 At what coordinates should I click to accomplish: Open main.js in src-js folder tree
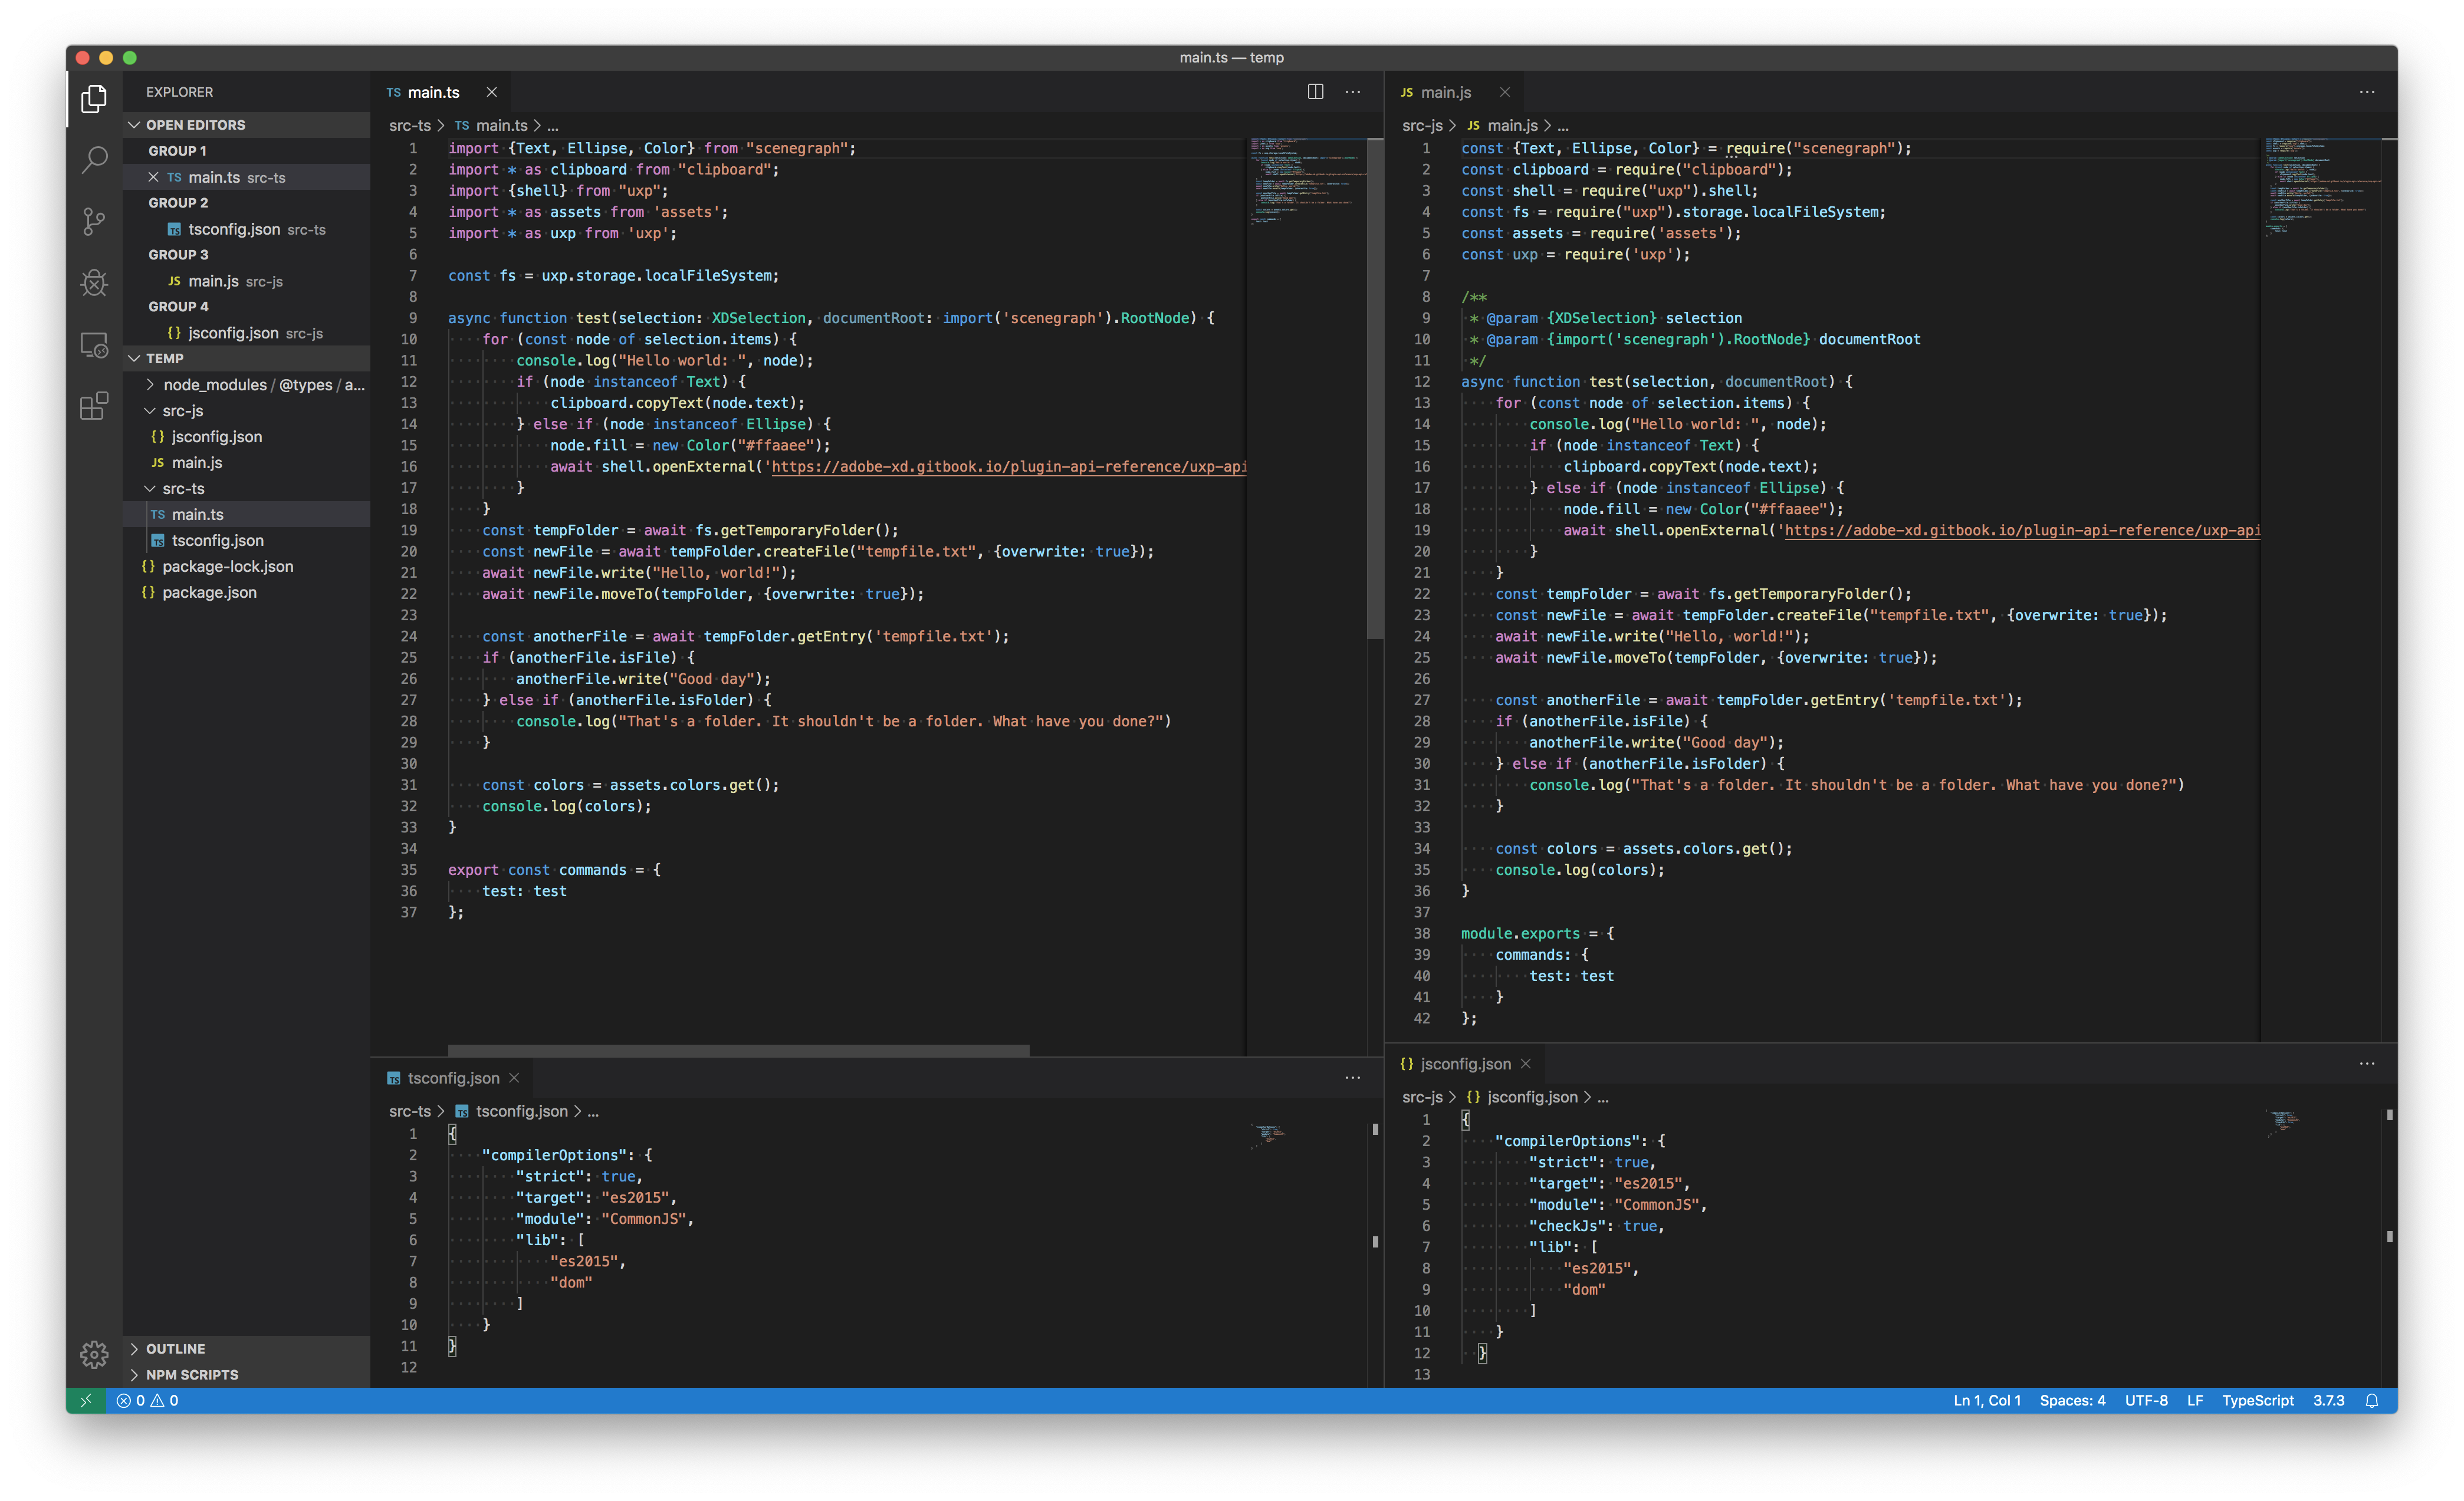click(246, 463)
